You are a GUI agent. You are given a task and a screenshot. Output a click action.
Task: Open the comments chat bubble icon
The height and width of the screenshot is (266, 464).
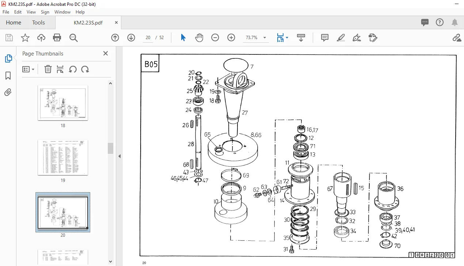[425, 22]
